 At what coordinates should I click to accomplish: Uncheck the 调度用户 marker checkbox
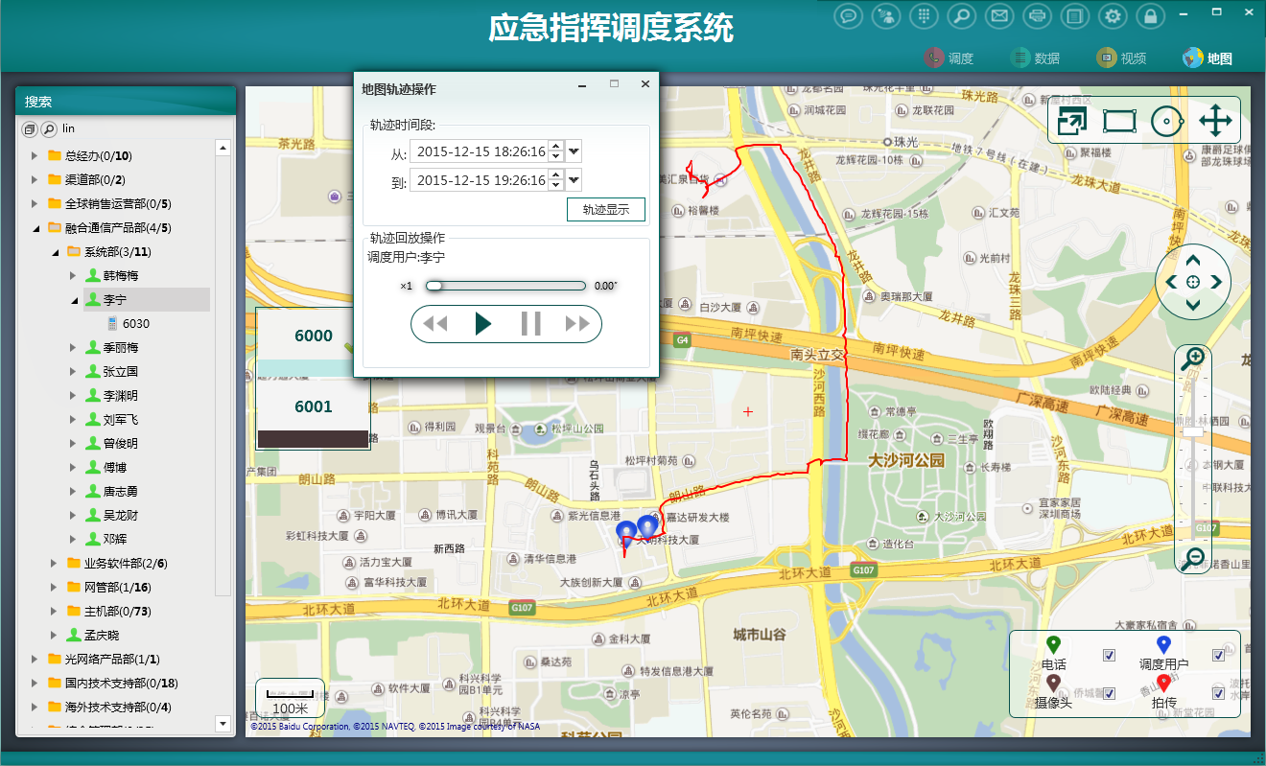point(1218,655)
